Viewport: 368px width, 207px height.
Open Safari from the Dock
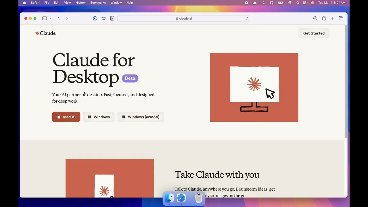(x=181, y=198)
